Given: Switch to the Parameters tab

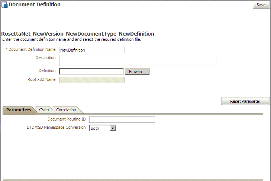Looking at the screenshot, I should click(x=19, y=110).
